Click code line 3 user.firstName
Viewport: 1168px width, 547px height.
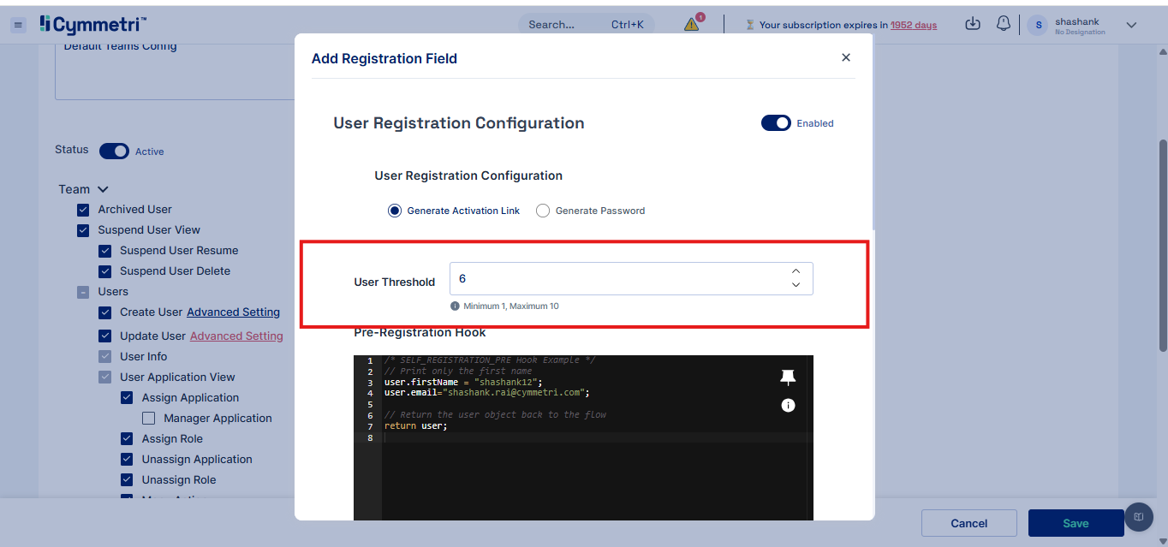click(463, 382)
